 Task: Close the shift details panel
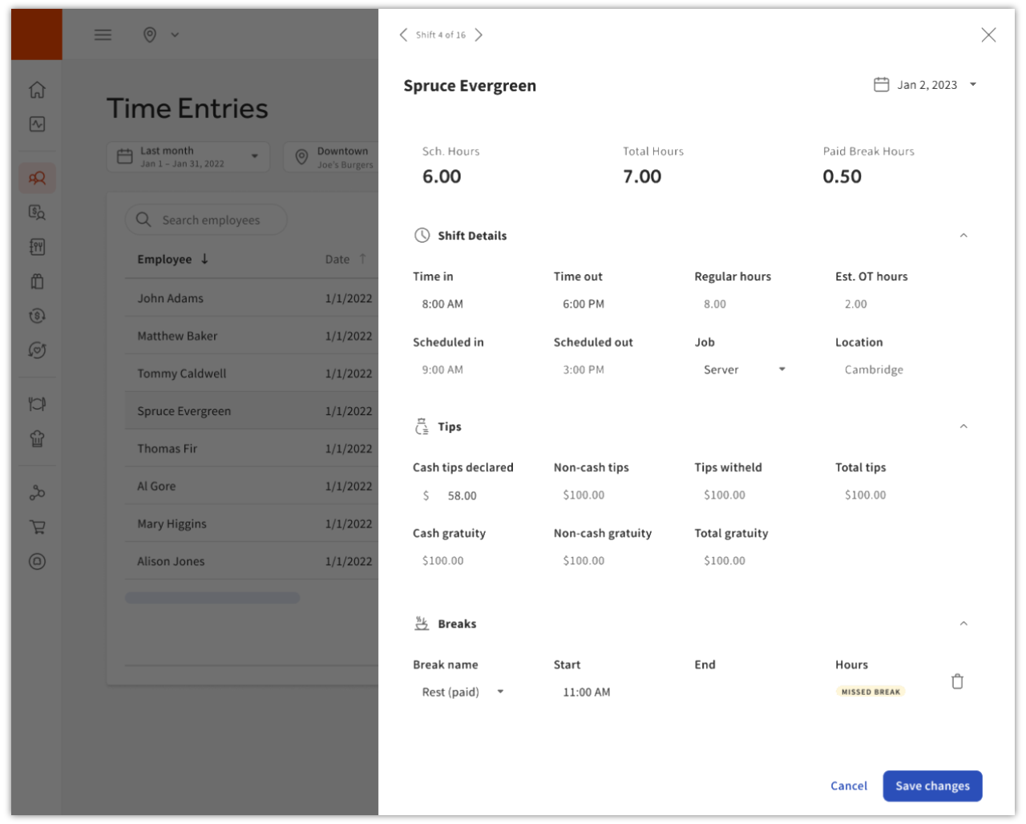click(988, 34)
